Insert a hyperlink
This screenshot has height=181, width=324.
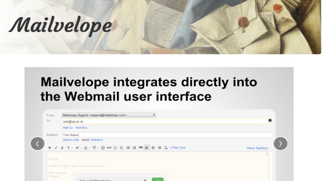[109, 148]
